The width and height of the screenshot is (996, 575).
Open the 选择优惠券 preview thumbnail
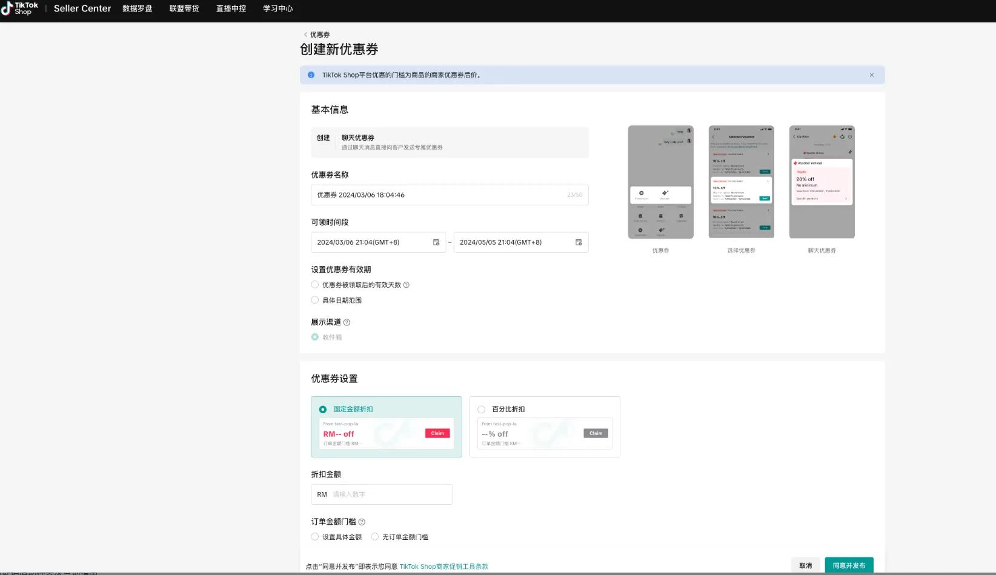742,182
